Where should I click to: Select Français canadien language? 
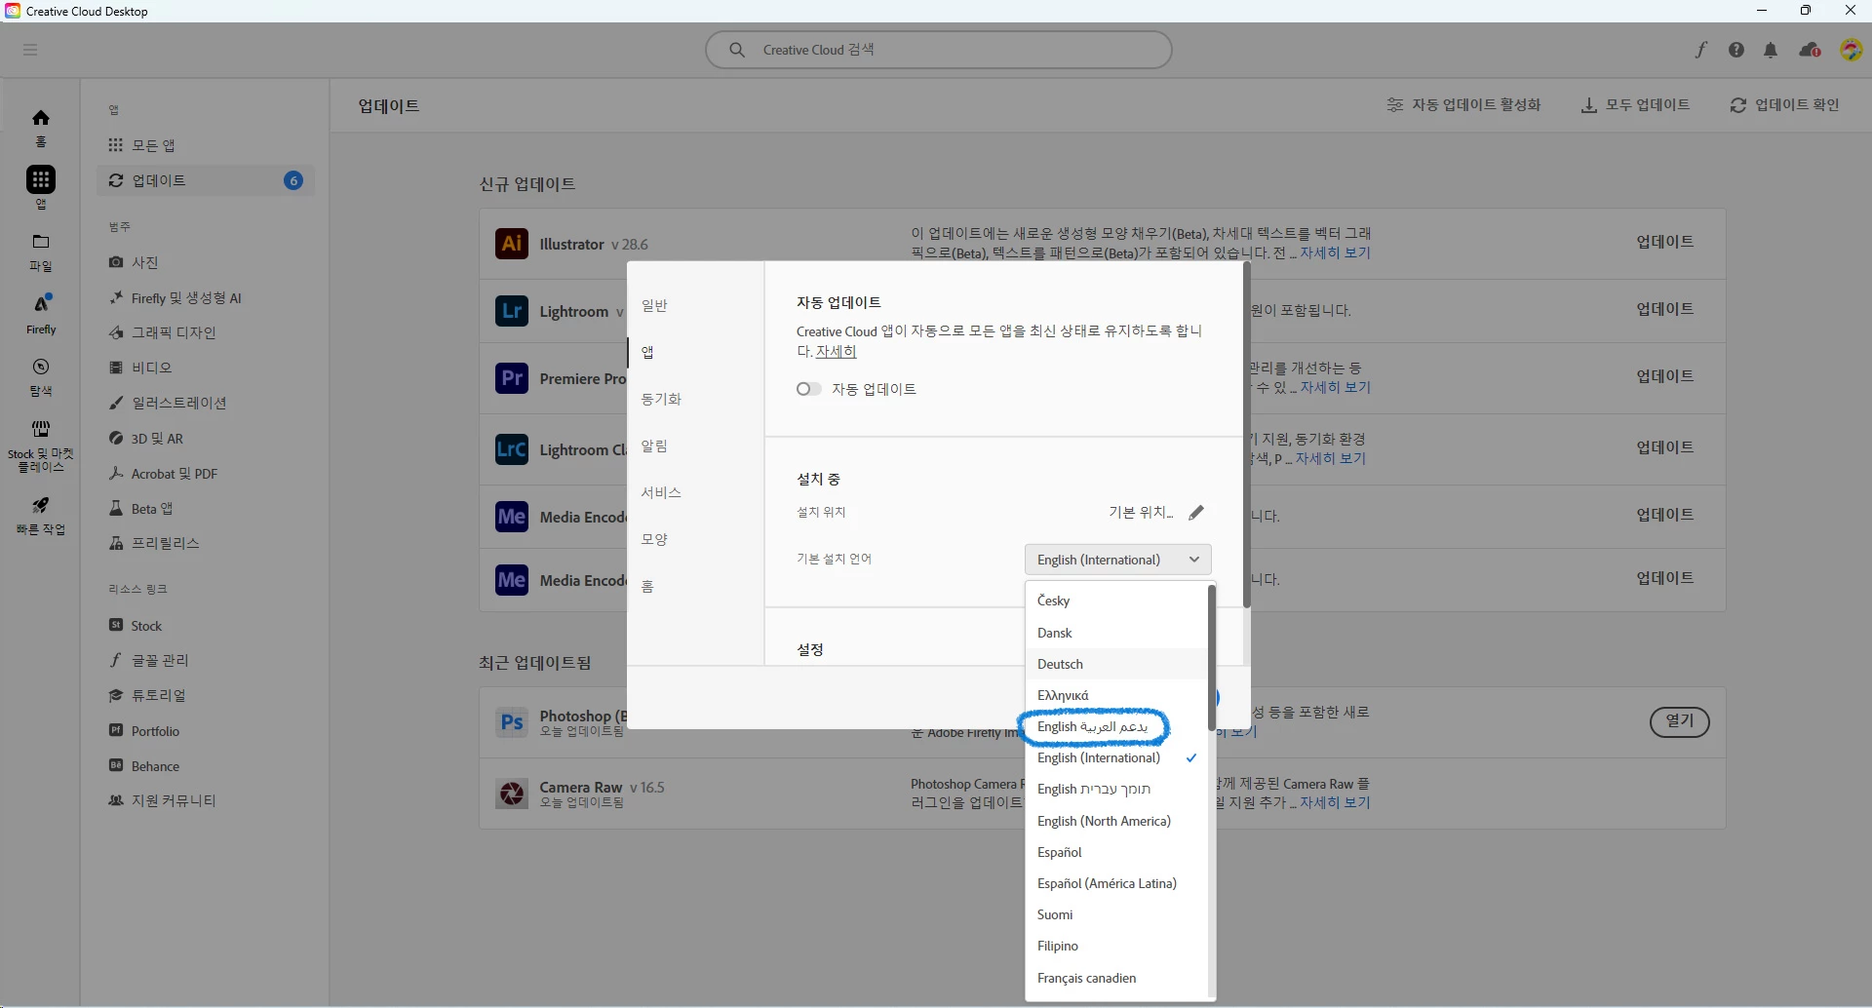(1116, 978)
